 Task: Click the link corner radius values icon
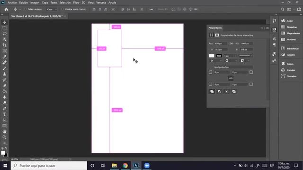coord(231,78)
